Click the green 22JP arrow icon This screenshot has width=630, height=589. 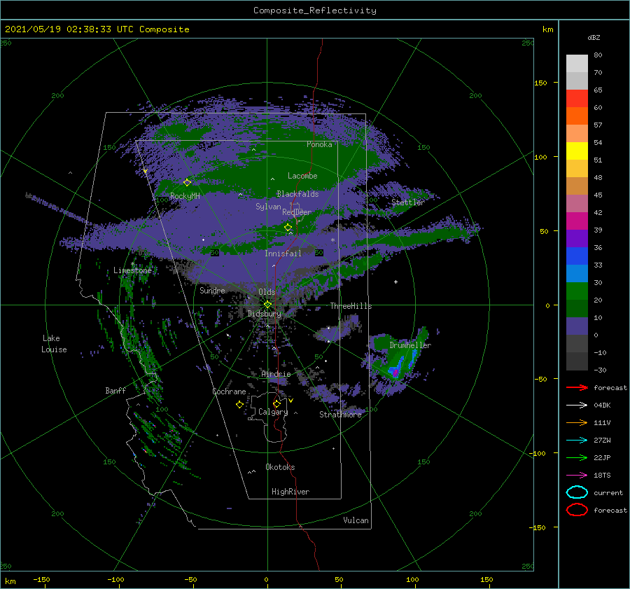click(577, 457)
